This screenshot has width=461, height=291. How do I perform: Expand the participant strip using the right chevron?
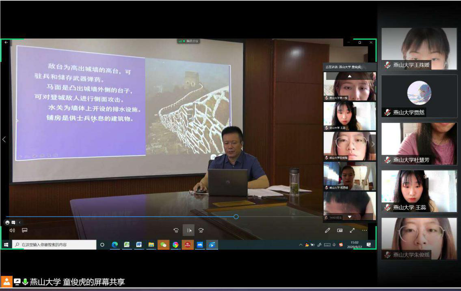pos(373,144)
